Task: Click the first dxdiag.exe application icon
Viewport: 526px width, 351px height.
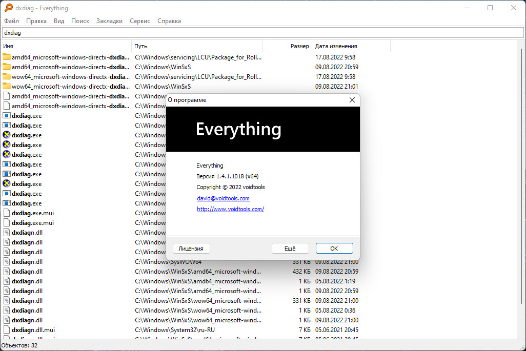Action: pos(7,116)
